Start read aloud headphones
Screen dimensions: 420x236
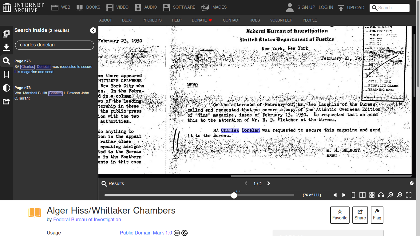tap(381, 195)
